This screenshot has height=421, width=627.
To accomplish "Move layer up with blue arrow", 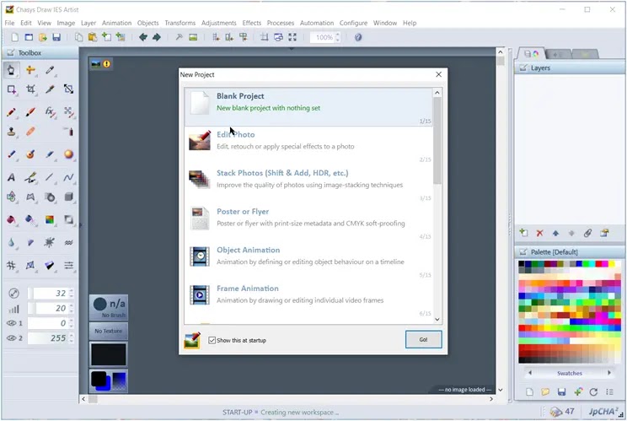I will (x=555, y=233).
